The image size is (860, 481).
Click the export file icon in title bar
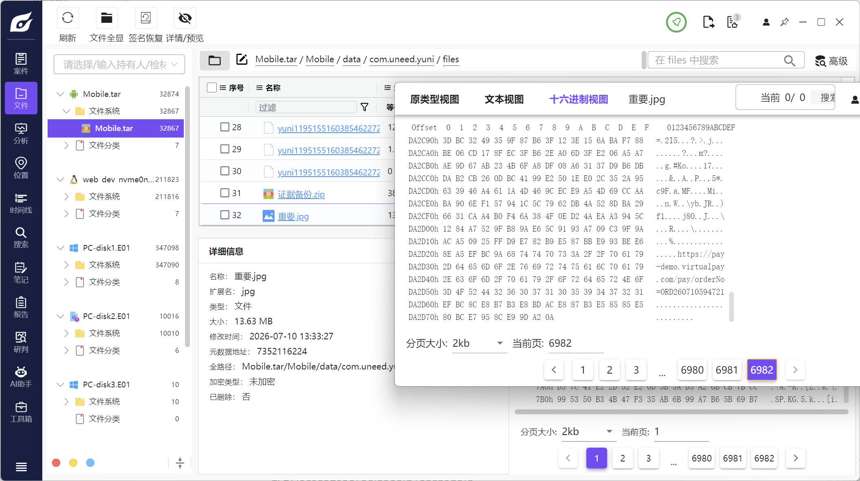pos(709,22)
